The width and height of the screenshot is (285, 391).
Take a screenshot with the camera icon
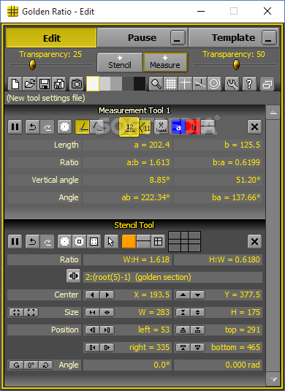coord(77,84)
